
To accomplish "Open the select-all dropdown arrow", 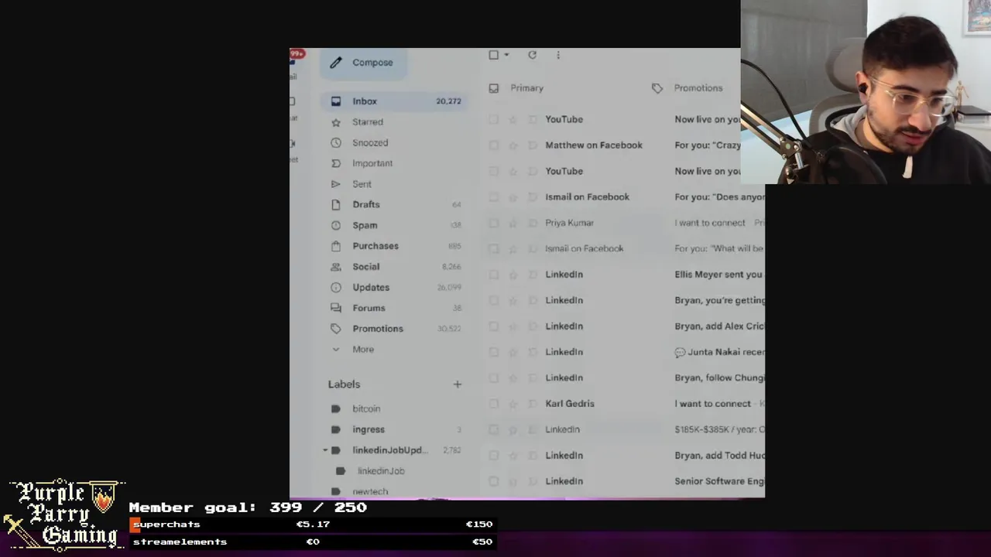I will [506, 55].
